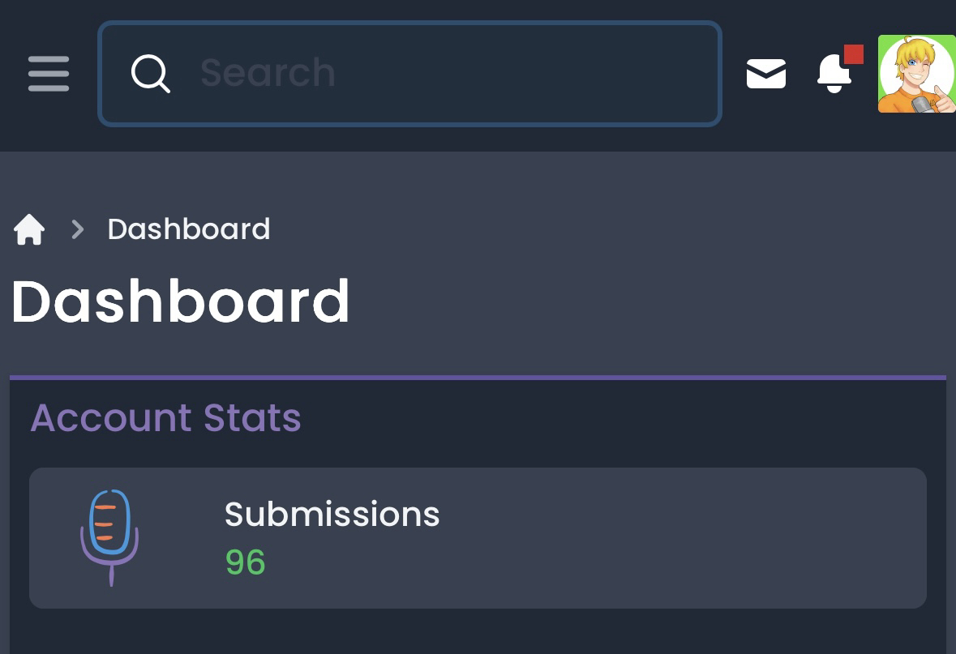Go home via the house icon
The width and height of the screenshot is (956, 654).
(x=29, y=229)
